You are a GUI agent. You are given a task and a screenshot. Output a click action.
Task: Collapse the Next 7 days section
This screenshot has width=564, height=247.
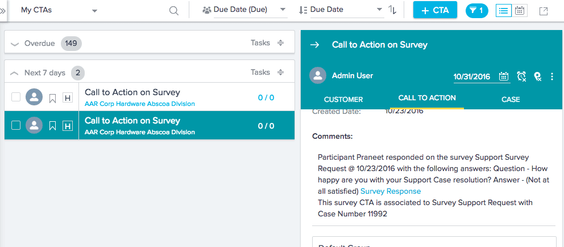[15, 73]
